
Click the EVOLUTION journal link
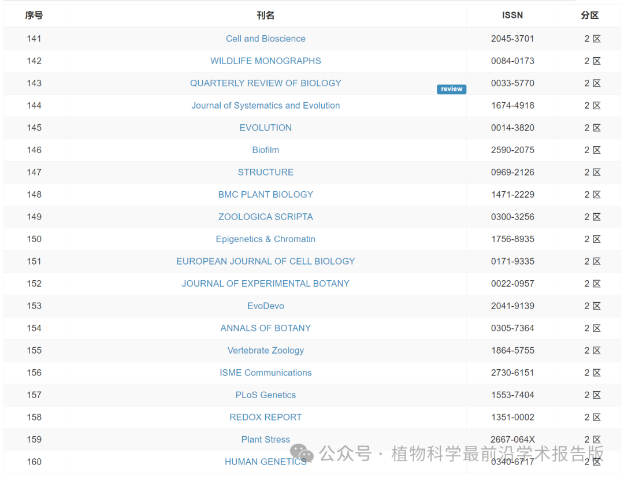265,128
